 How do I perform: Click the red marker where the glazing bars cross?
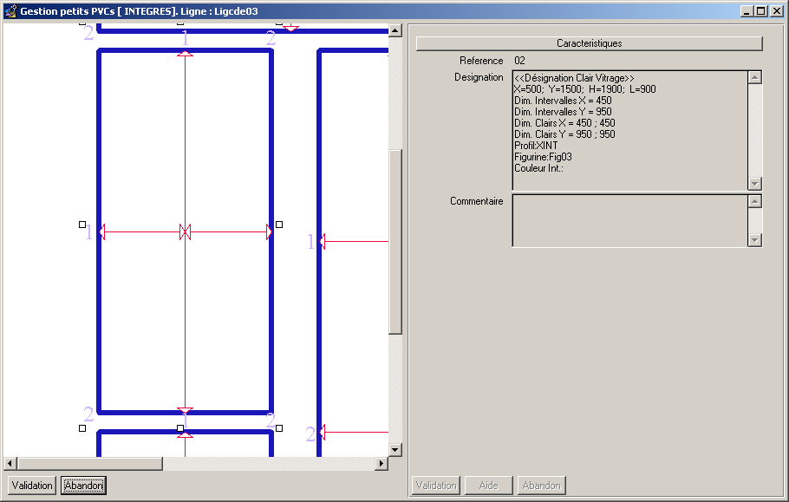[x=185, y=231]
